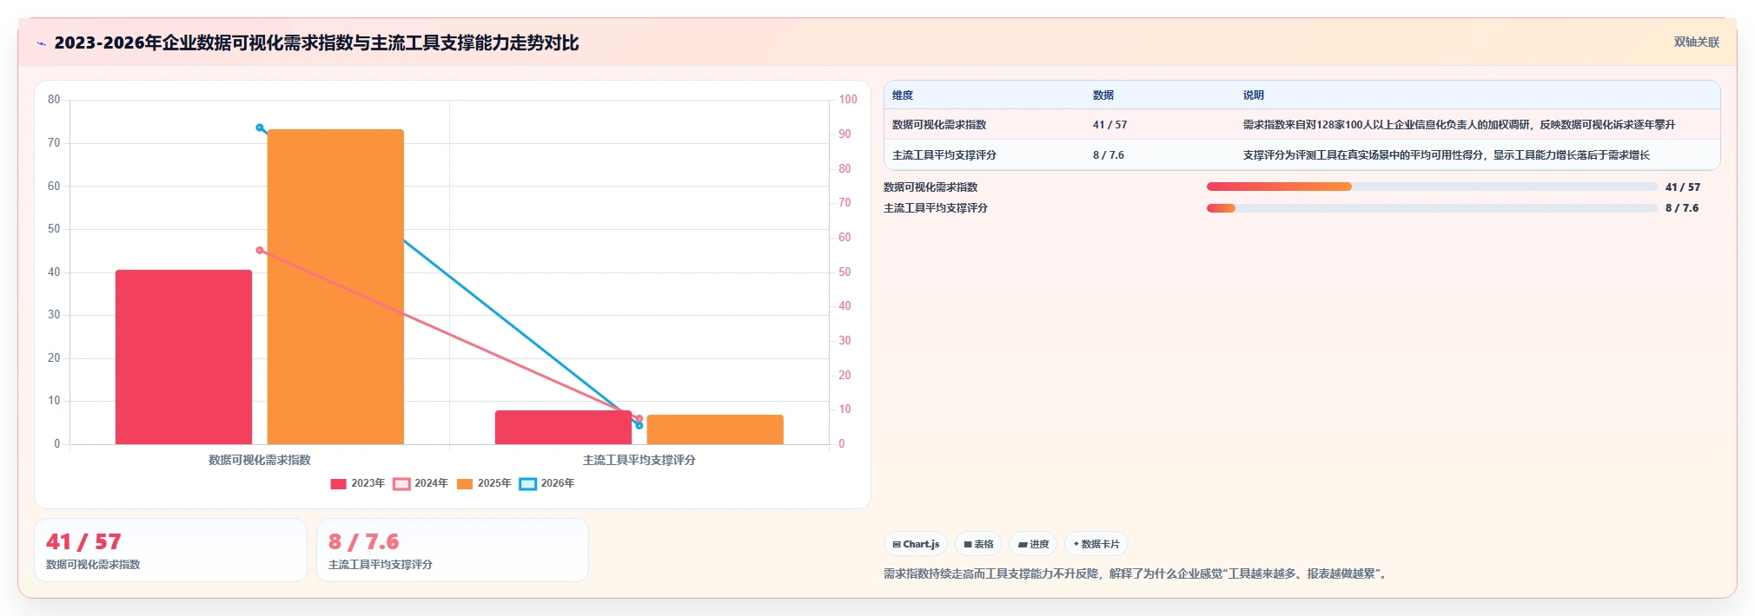Click the title icon beside the 2023-2026 heading
Image resolution: width=1755 pixels, height=616 pixels.
point(41,43)
